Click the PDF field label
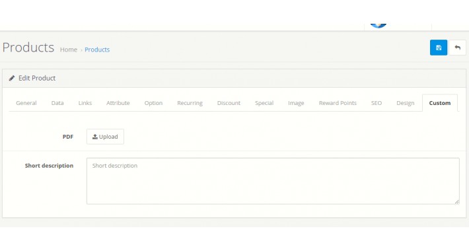The width and height of the screenshot is (469, 251). point(68,137)
